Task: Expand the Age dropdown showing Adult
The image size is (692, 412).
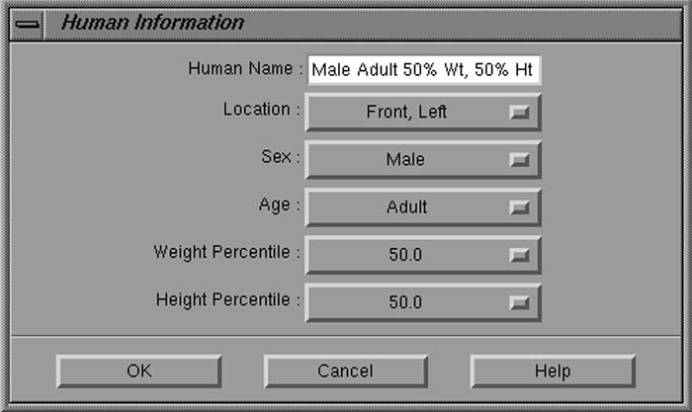Action: 423,207
